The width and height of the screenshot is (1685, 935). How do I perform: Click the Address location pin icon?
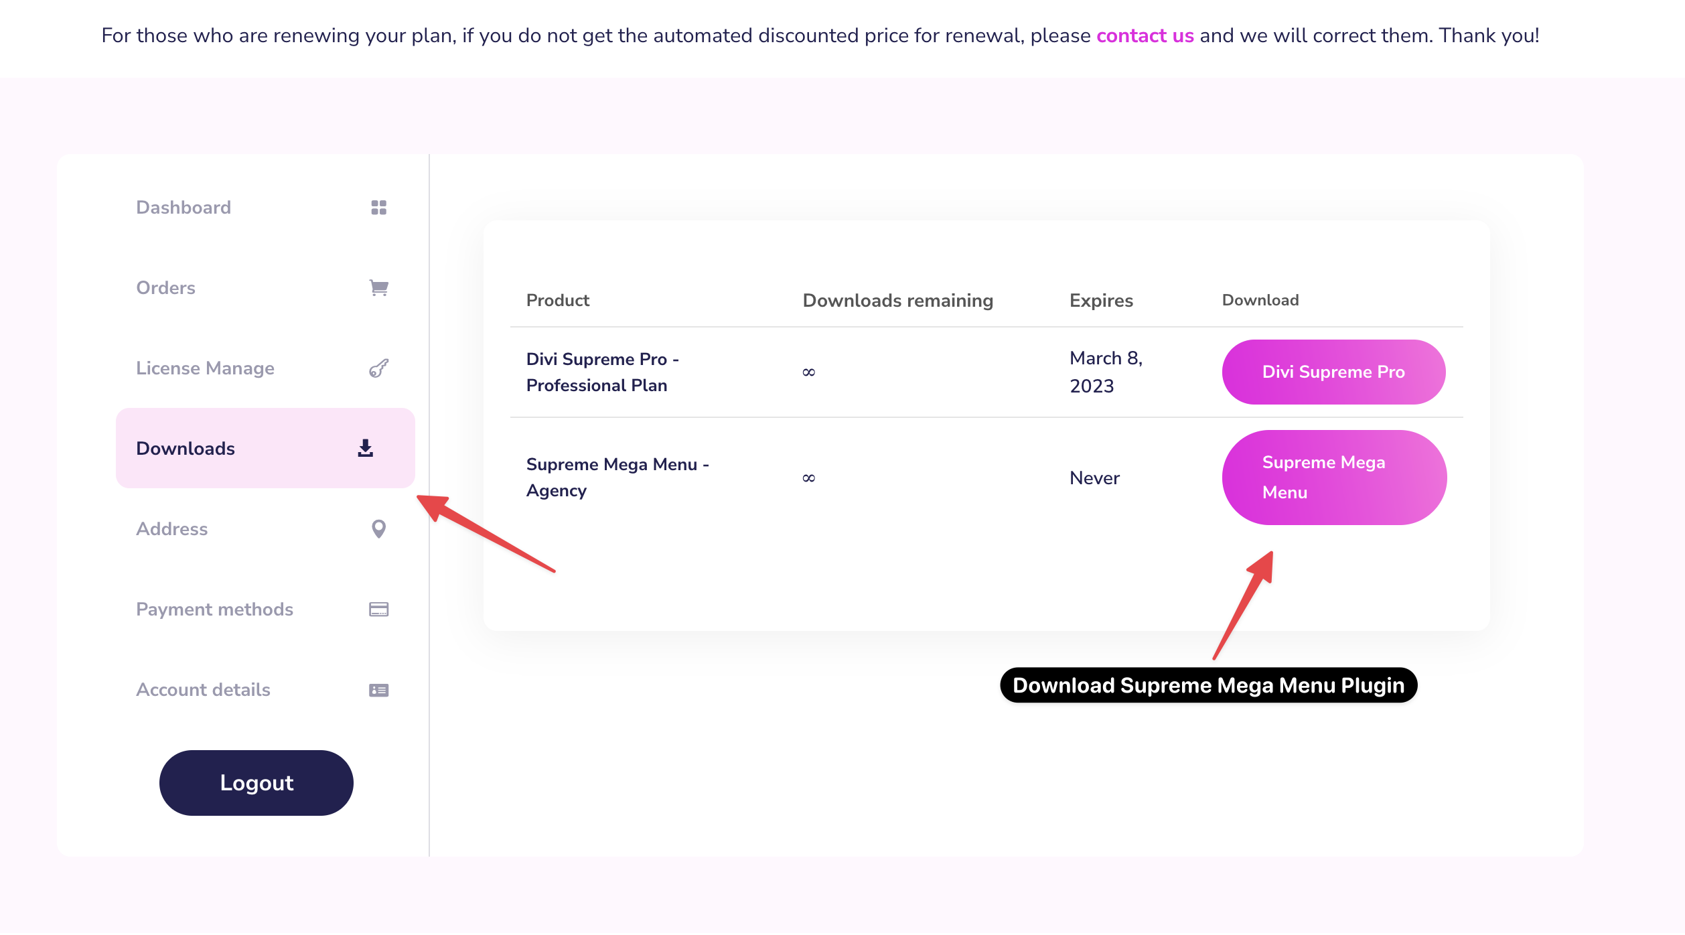[378, 529]
